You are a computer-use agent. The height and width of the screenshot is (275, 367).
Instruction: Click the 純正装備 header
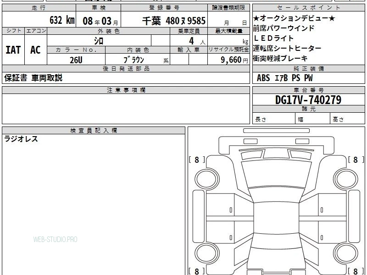click(309, 68)
